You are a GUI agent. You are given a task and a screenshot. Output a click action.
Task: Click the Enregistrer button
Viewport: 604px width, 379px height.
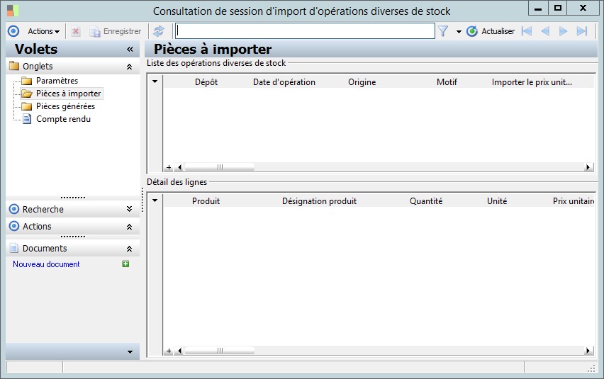(x=116, y=31)
